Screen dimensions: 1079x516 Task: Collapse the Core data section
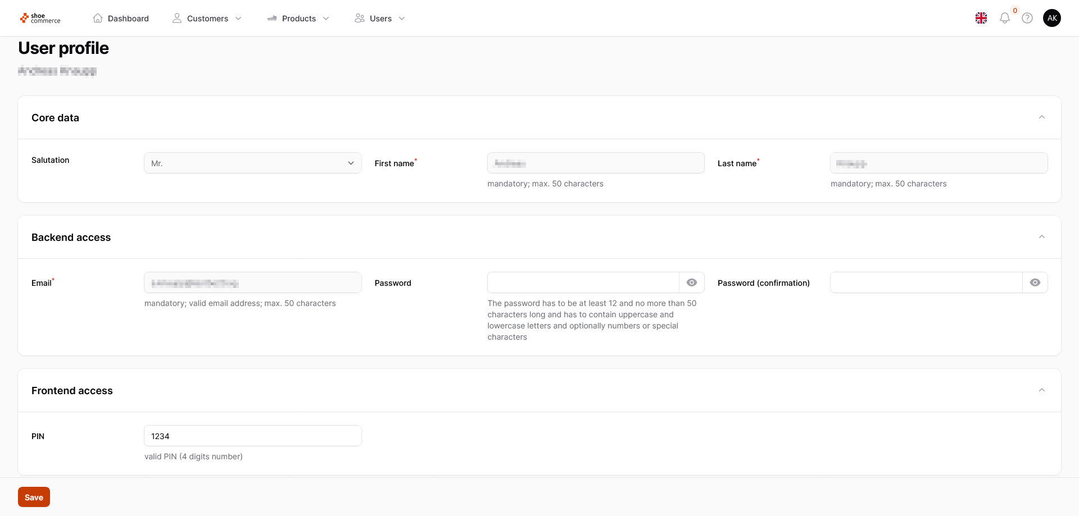coord(1042,117)
